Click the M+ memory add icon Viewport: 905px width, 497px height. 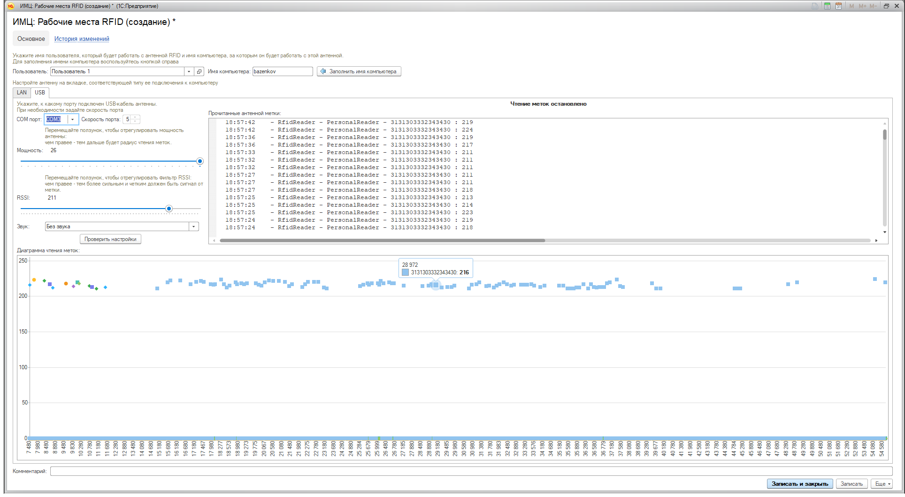point(862,6)
